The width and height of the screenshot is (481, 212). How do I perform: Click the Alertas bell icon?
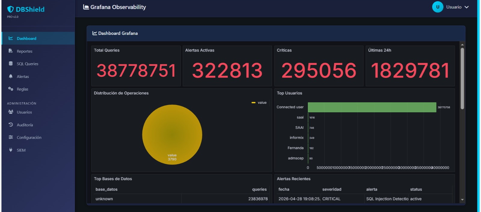coord(11,76)
